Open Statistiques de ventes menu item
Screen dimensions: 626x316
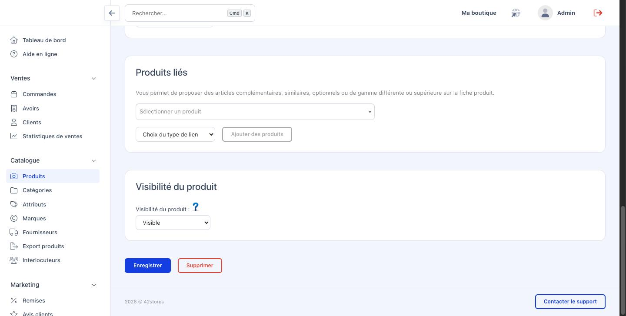tap(53, 136)
